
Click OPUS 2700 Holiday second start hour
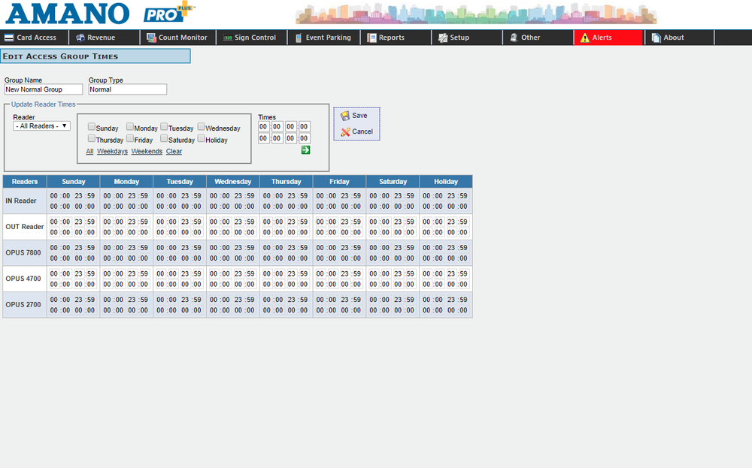tap(426, 310)
